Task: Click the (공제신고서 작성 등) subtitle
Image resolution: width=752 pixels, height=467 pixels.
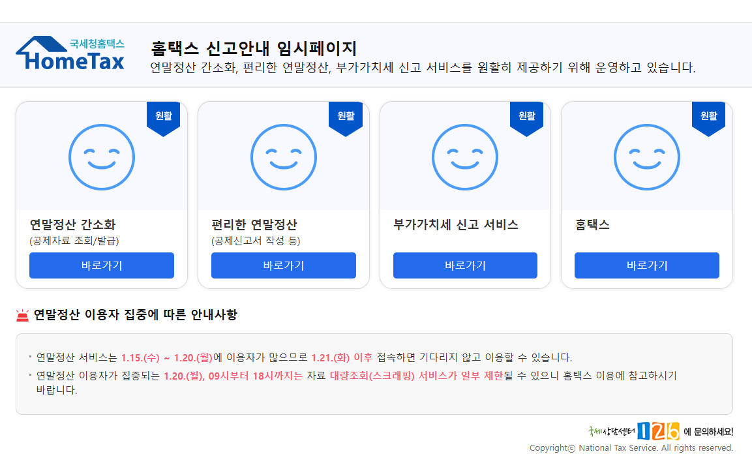Action: (256, 241)
